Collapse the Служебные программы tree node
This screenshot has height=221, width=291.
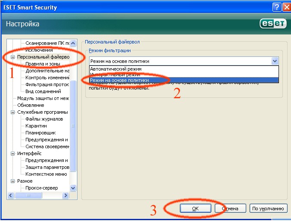point(12,112)
